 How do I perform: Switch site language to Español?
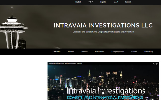tap(103, 2)
